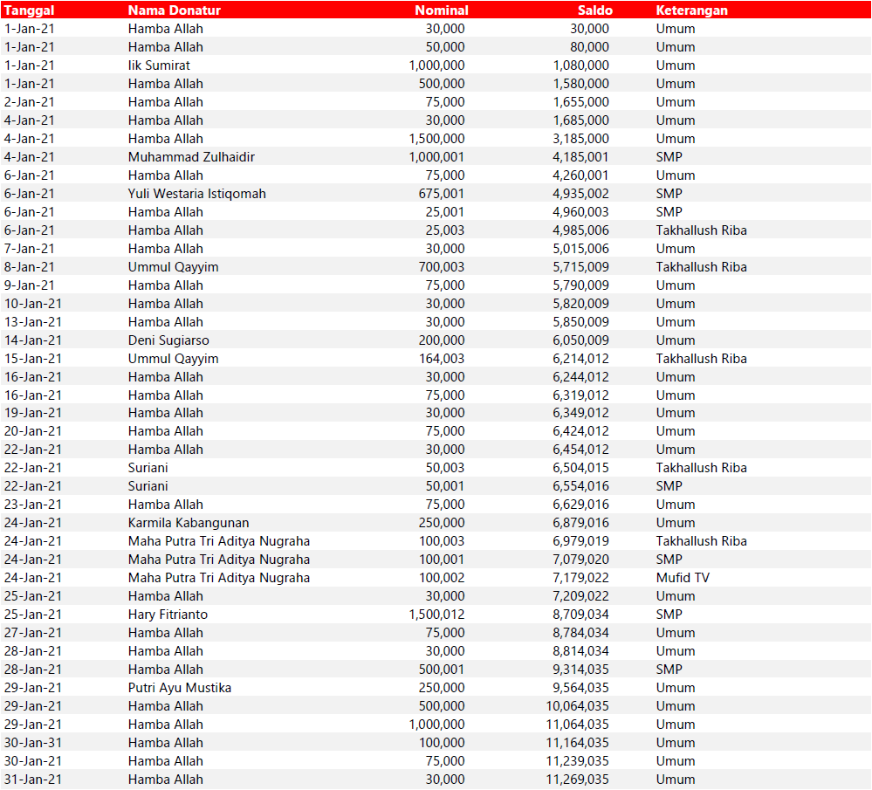The image size is (872, 790).
Task: Click the Deni Sugiarso donor cell
Action: (x=168, y=340)
